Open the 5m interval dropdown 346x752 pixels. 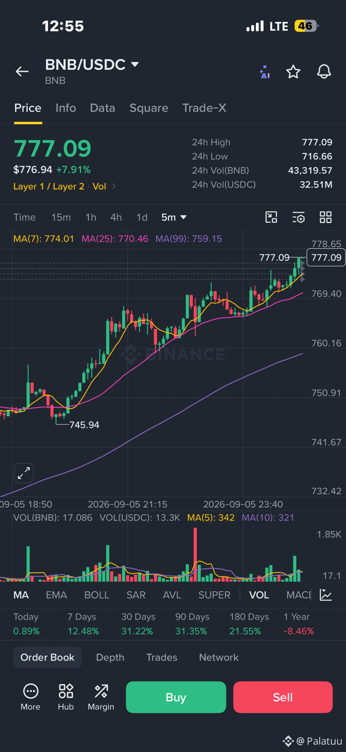(x=174, y=217)
